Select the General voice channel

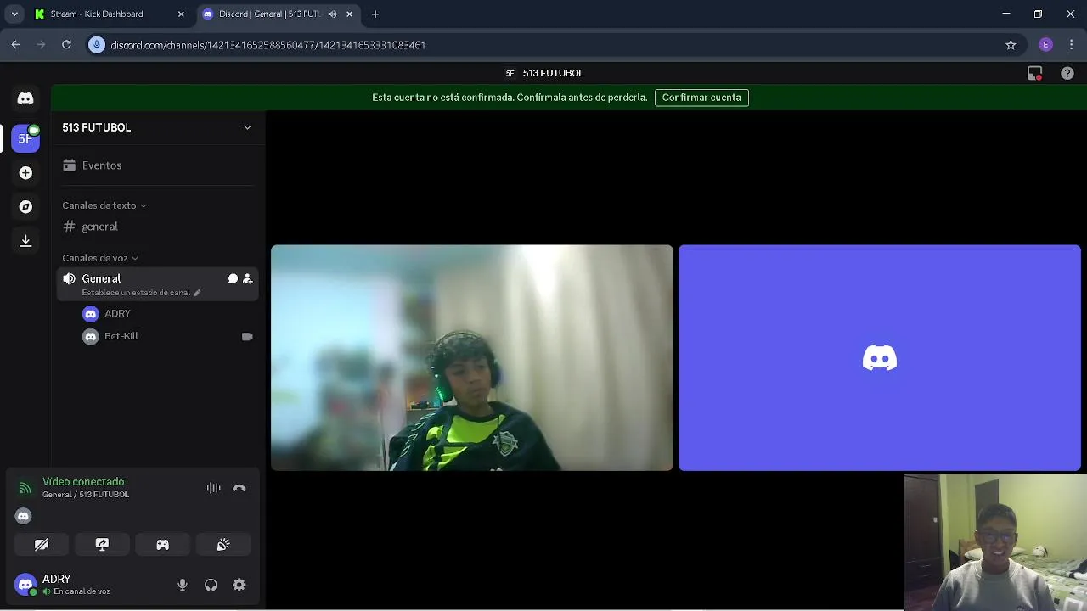pos(157,284)
